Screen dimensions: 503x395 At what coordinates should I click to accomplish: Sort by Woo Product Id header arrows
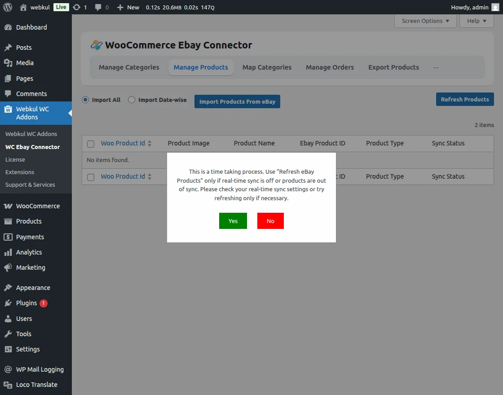coord(150,143)
